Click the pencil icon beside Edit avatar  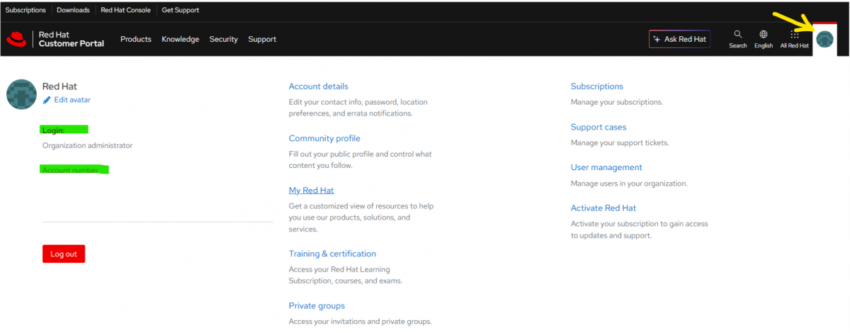47,100
